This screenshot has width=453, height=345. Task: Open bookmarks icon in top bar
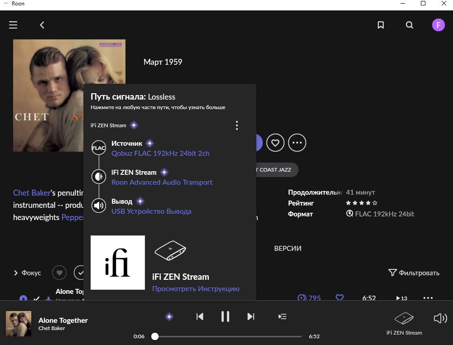coord(381,25)
